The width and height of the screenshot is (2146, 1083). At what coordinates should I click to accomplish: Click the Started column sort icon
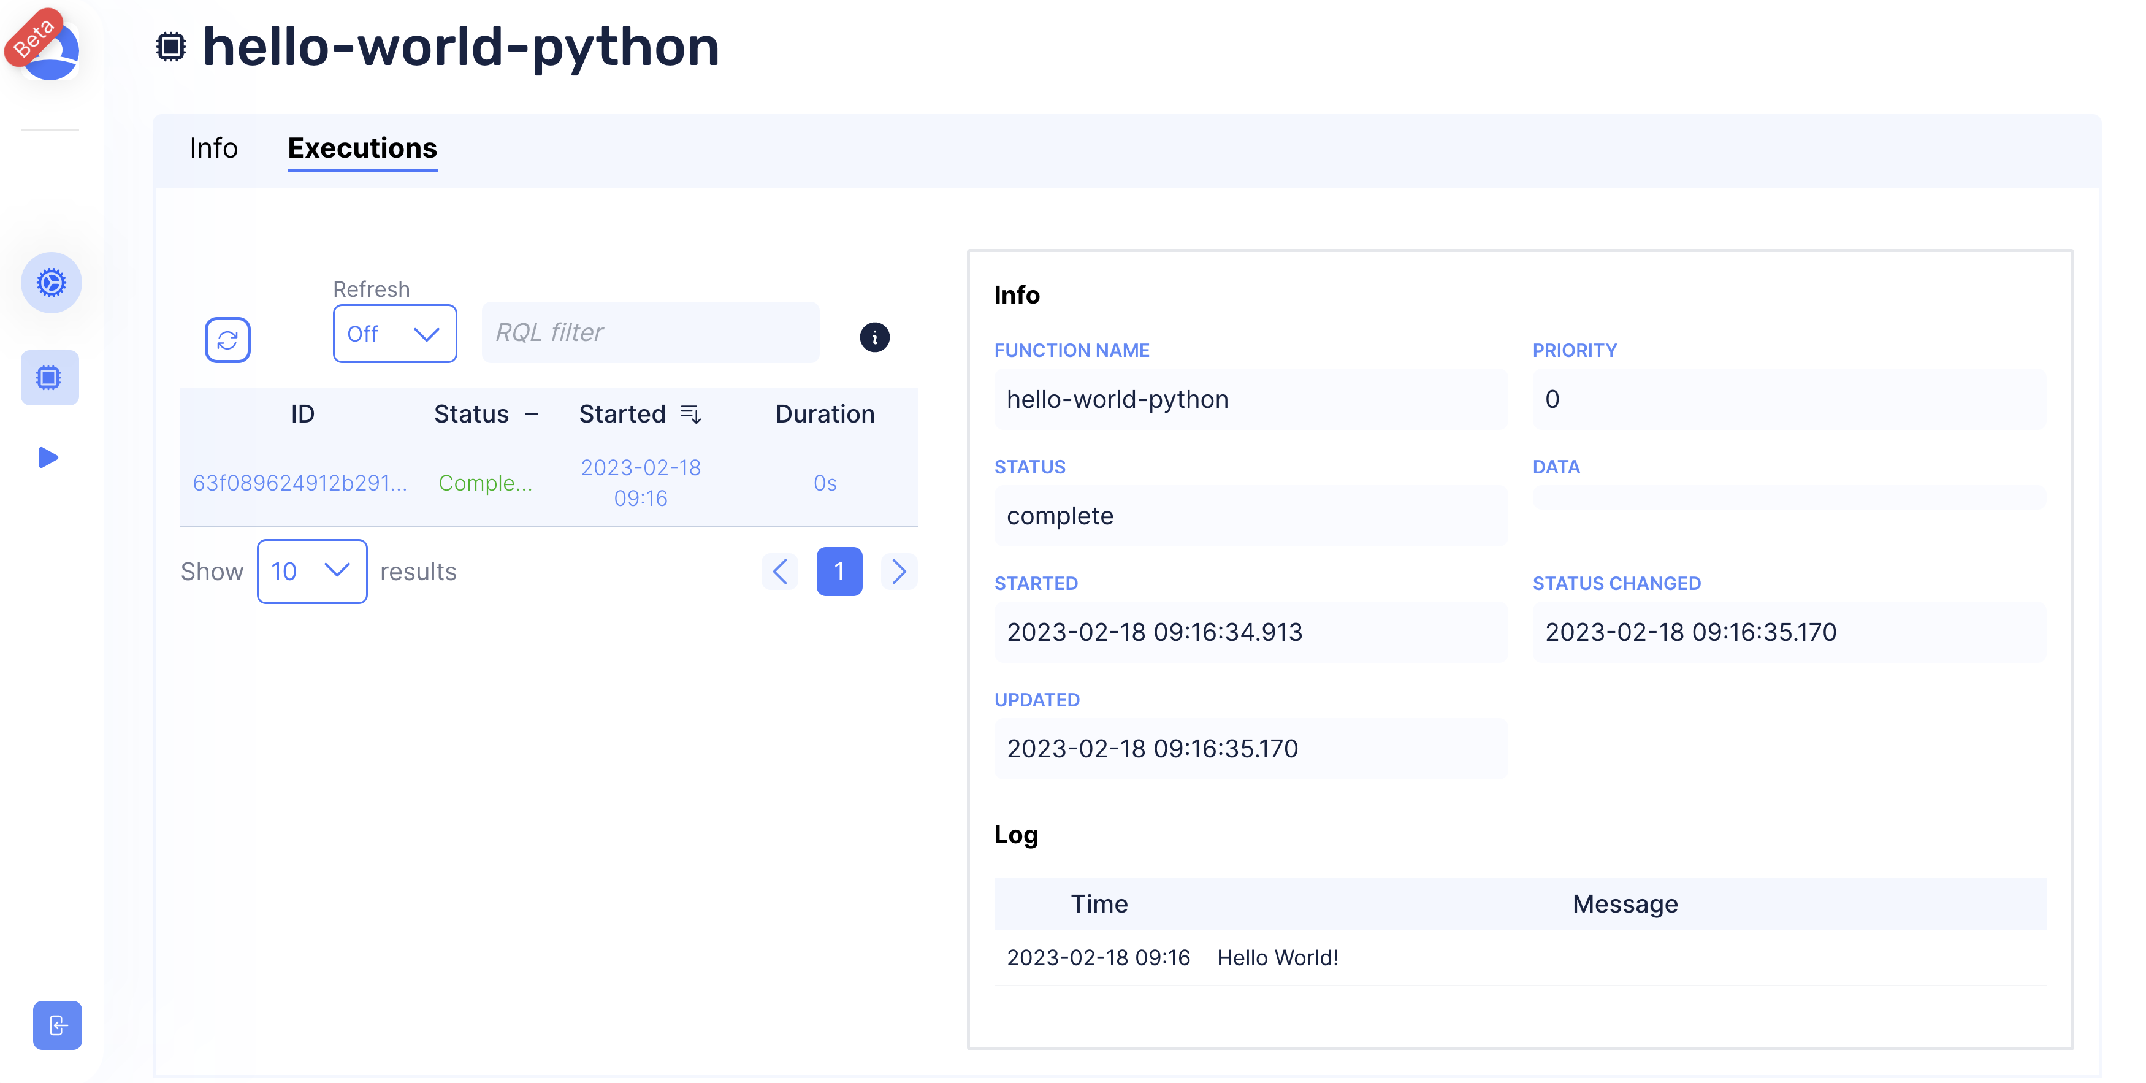pyautogui.click(x=690, y=414)
